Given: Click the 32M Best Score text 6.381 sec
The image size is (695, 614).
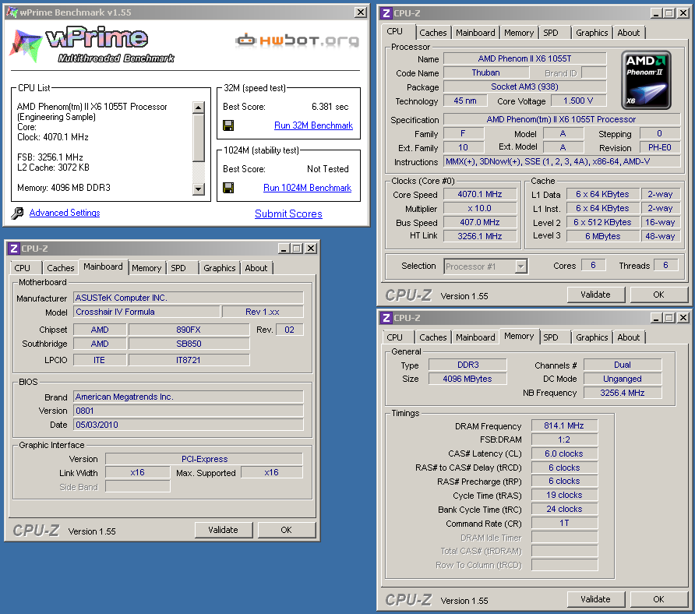Looking at the screenshot, I should (330, 107).
